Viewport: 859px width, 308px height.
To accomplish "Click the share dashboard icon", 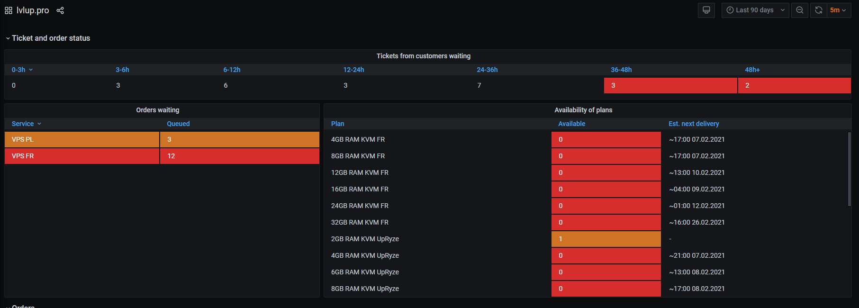I will click(60, 10).
